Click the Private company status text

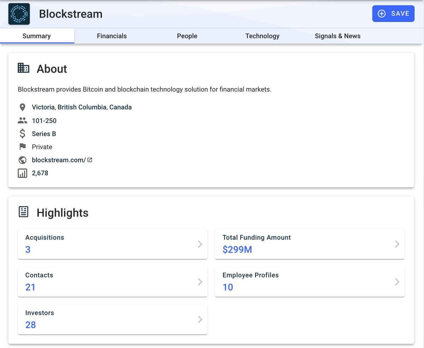point(42,147)
